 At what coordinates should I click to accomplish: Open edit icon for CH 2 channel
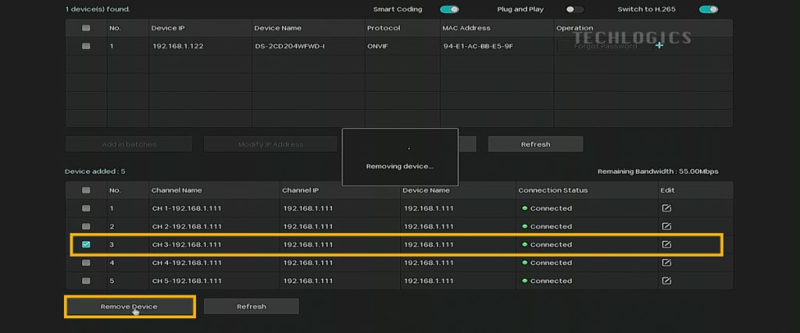666,226
